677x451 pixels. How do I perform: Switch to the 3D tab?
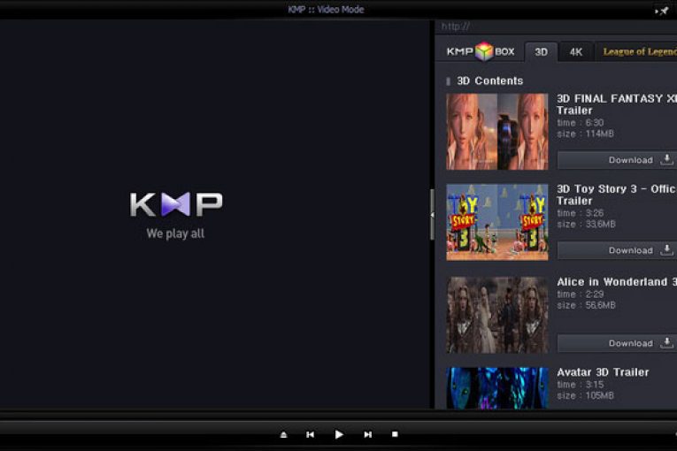click(x=541, y=52)
